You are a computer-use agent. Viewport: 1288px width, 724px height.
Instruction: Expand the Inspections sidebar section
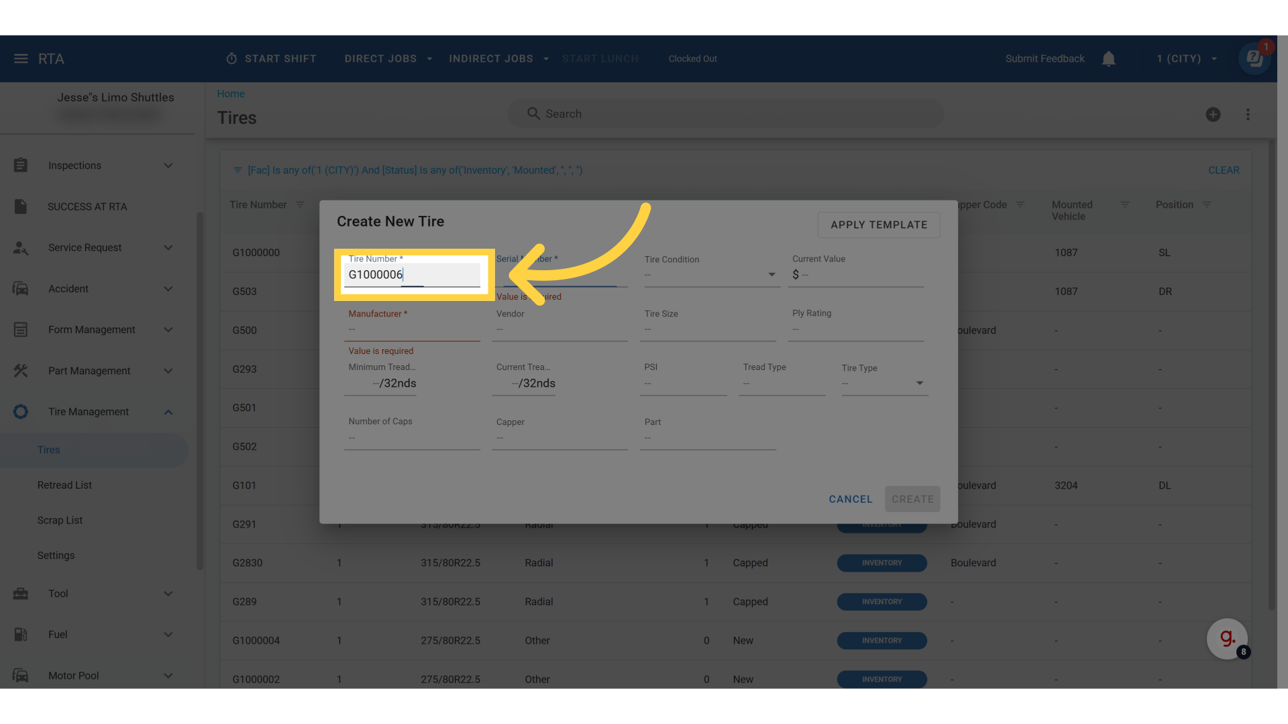point(168,166)
